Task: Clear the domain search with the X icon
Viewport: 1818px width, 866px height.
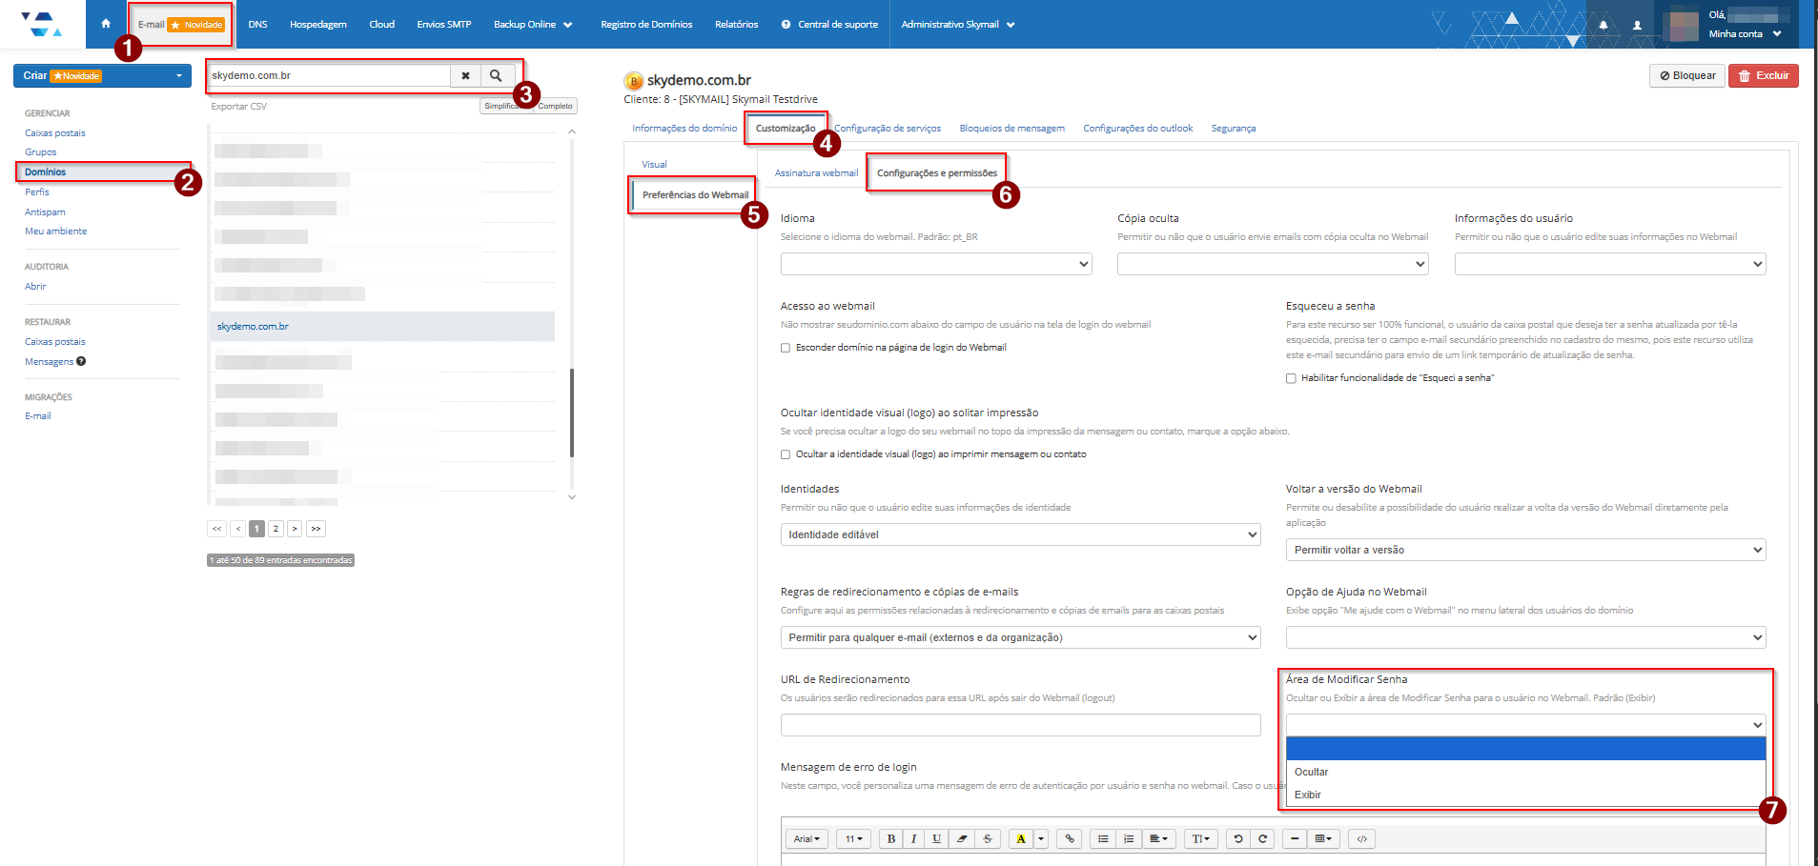Action: point(465,75)
